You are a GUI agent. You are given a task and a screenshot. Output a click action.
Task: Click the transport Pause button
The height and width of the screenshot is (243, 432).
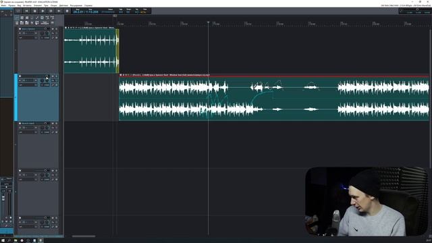point(51,11)
